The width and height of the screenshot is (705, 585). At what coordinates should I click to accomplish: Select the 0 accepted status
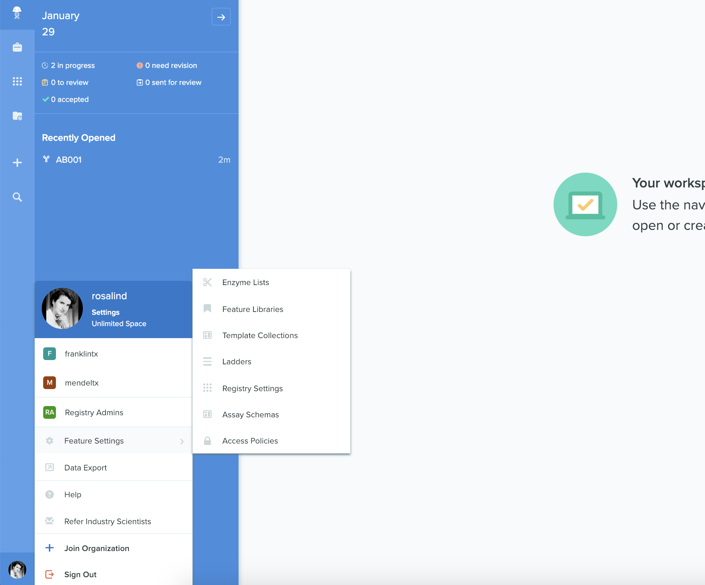65,99
